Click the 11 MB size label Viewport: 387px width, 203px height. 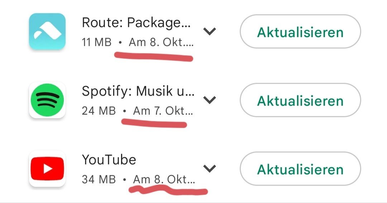tap(96, 42)
